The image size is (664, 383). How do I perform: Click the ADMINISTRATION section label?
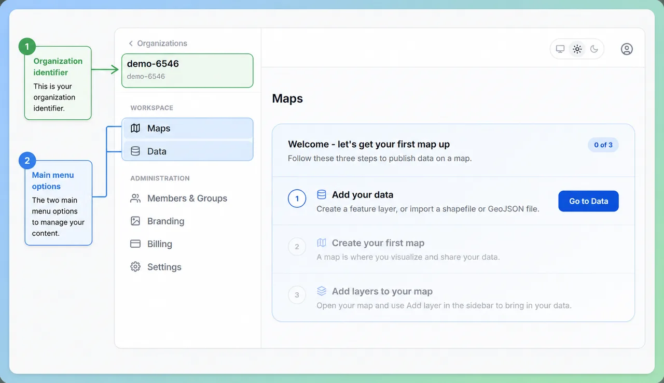click(160, 178)
